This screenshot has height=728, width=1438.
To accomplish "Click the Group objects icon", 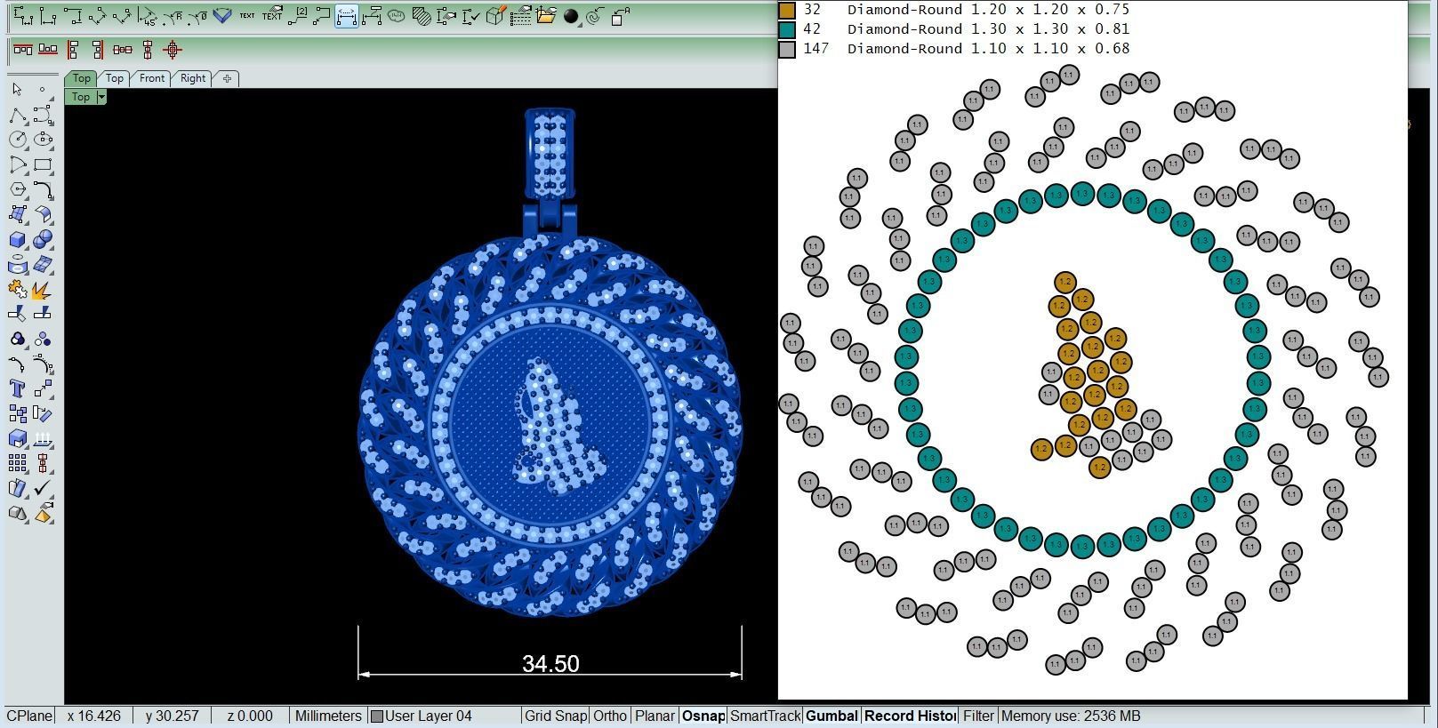I will [x=17, y=339].
